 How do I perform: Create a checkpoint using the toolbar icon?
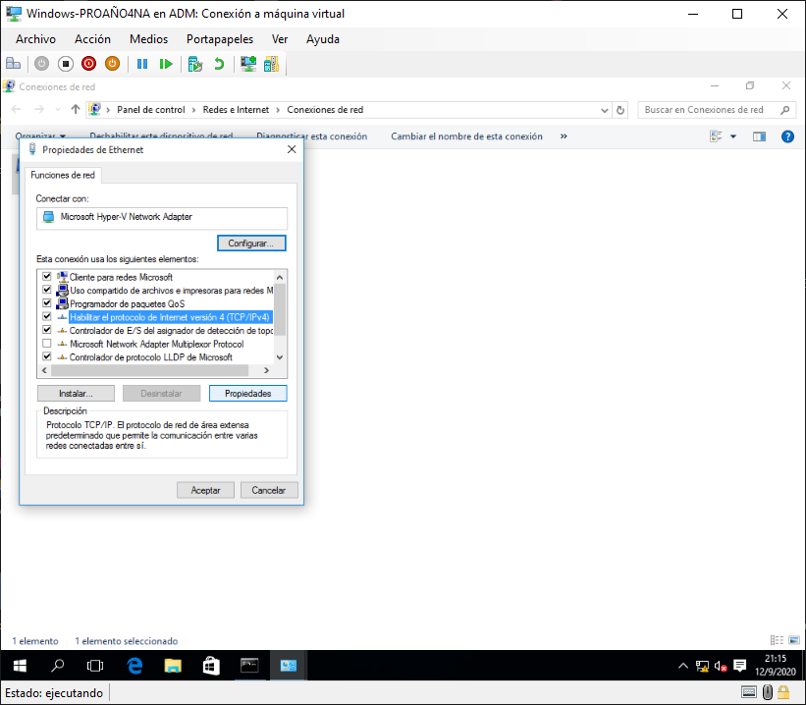pos(194,64)
